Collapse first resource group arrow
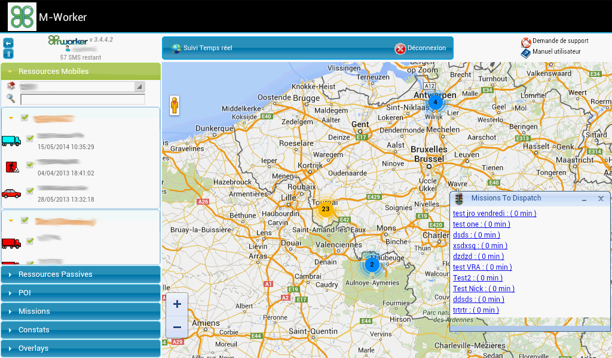The width and height of the screenshot is (612, 358). (x=11, y=118)
